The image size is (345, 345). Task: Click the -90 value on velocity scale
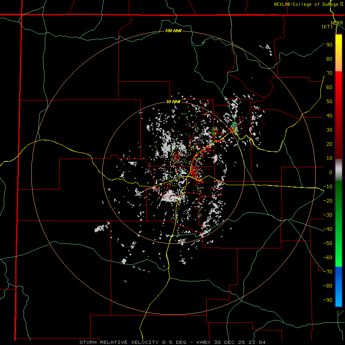click(328, 300)
